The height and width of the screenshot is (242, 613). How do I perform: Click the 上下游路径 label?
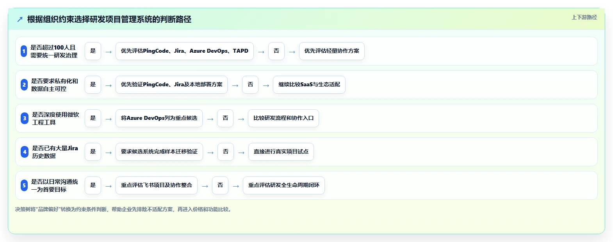point(584,17)
